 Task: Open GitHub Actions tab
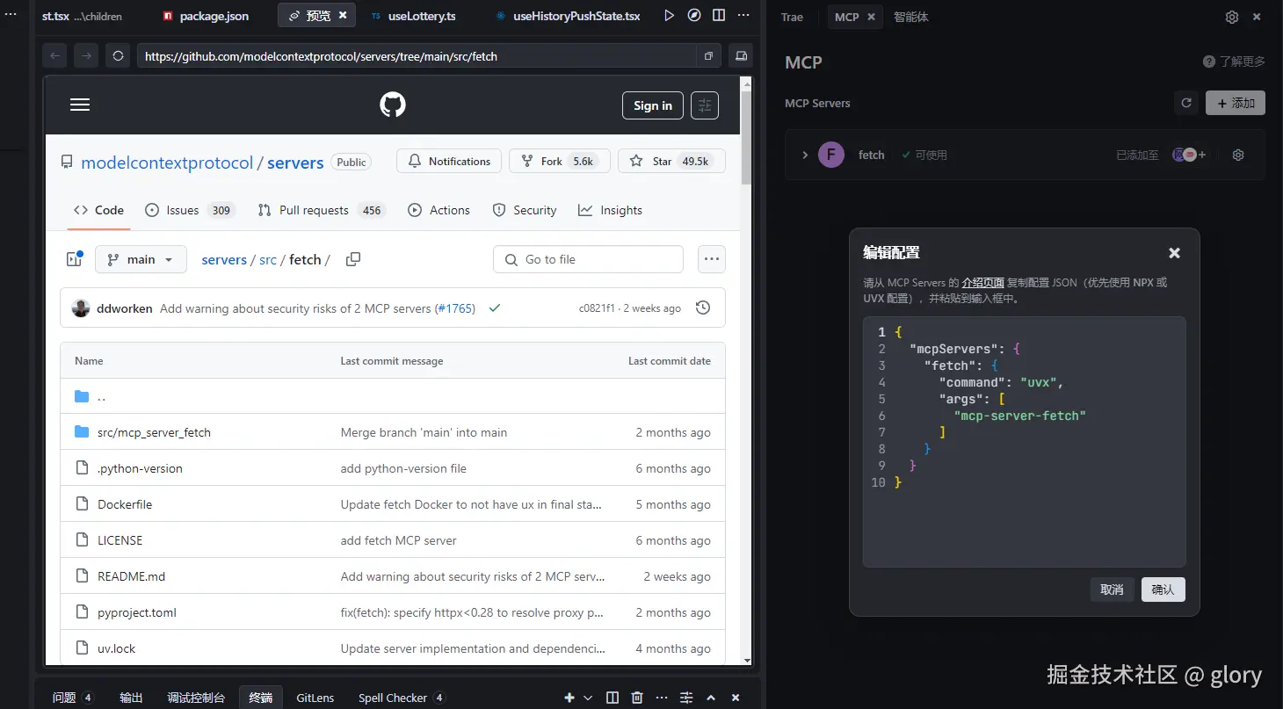[439, 210]
